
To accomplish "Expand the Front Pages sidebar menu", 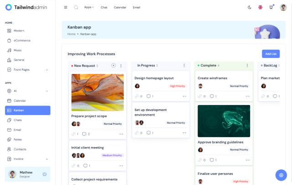I will coord(27,70).
